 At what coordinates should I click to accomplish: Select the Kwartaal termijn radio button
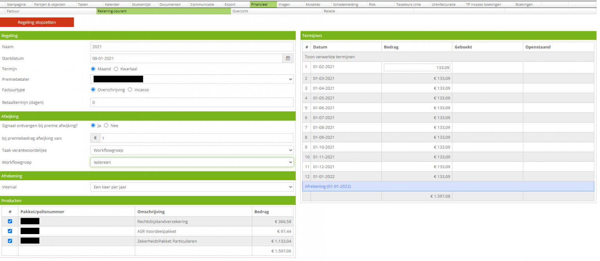(x=116, y=69)
